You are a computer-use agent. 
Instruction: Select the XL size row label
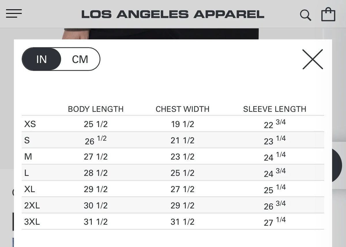click(29, 189)
